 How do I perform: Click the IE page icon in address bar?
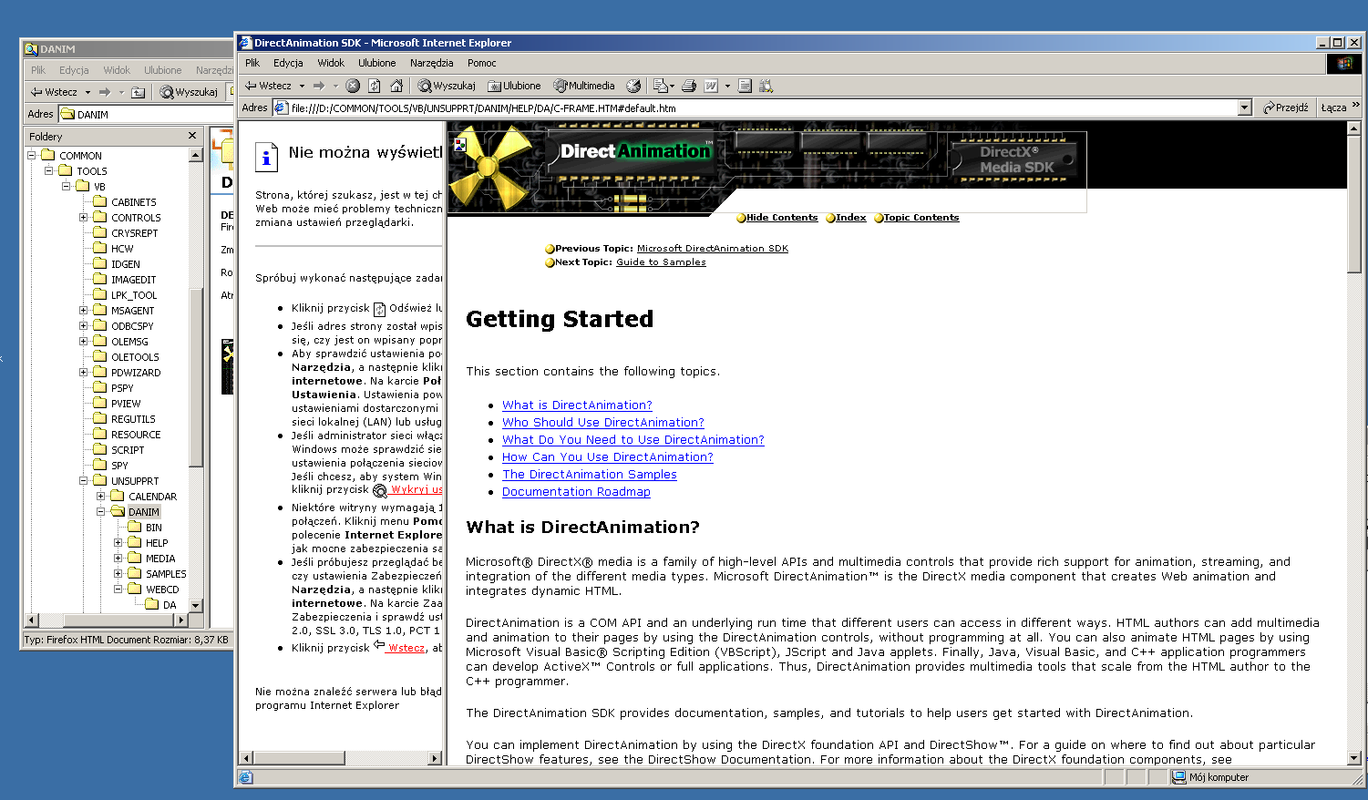(281, 108)
